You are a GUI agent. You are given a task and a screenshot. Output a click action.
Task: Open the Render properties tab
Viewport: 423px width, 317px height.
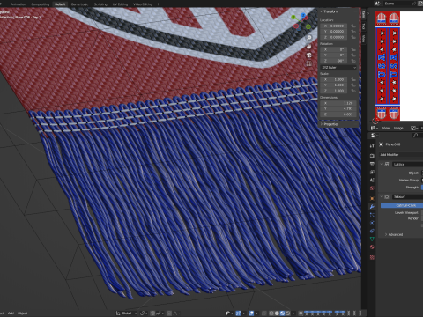coord(372,156)
